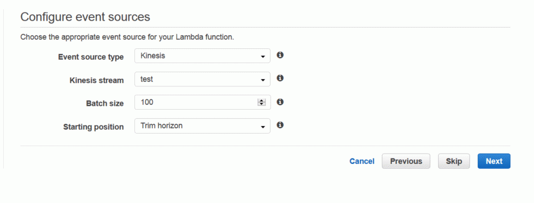
Task: Open the Kinesis stream dropdown showing test
Action: click(x=202, y=79)
